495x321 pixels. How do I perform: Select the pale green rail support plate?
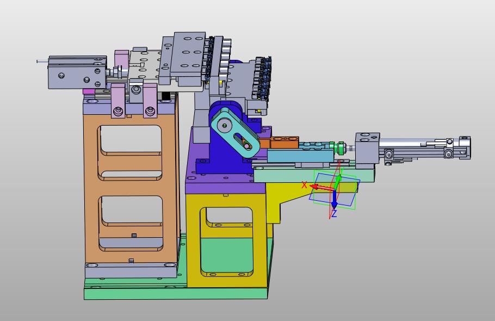pos(314,175)
